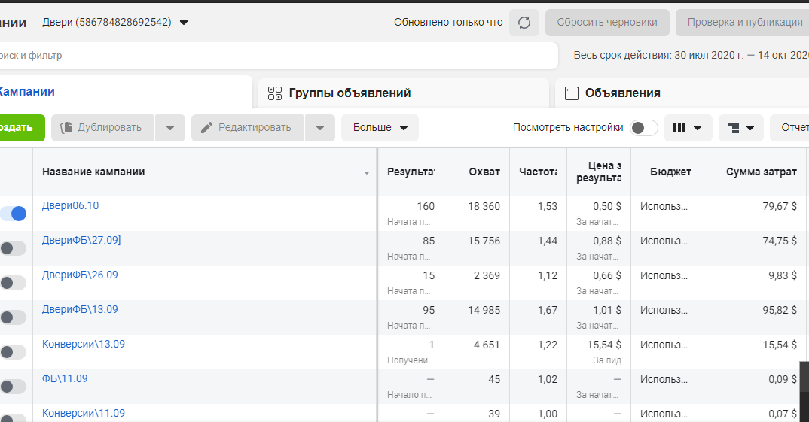Screen dimensions: 809x422
Task: Click the Дублировать button
Action: pyautogui.click(x=102, y=128)
